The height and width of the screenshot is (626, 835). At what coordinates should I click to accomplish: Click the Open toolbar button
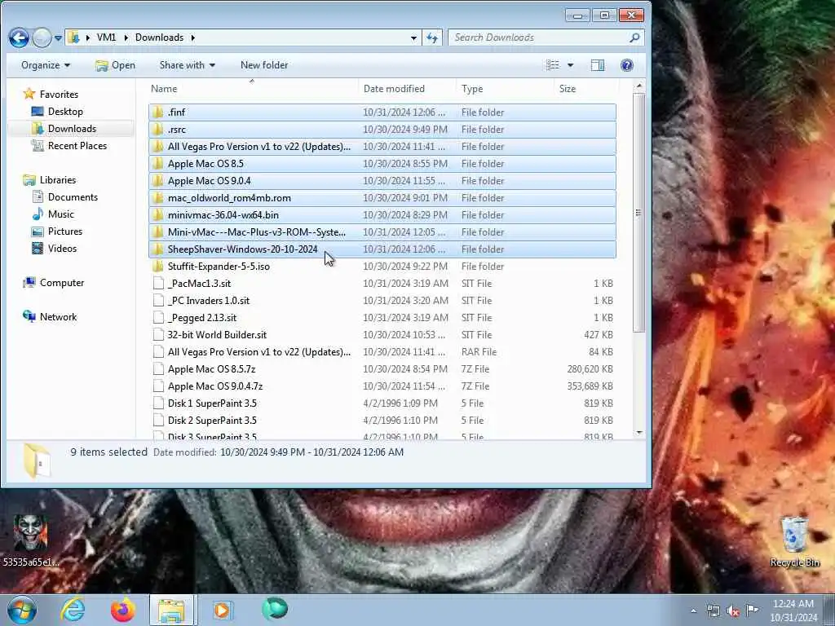click(115, 65)
